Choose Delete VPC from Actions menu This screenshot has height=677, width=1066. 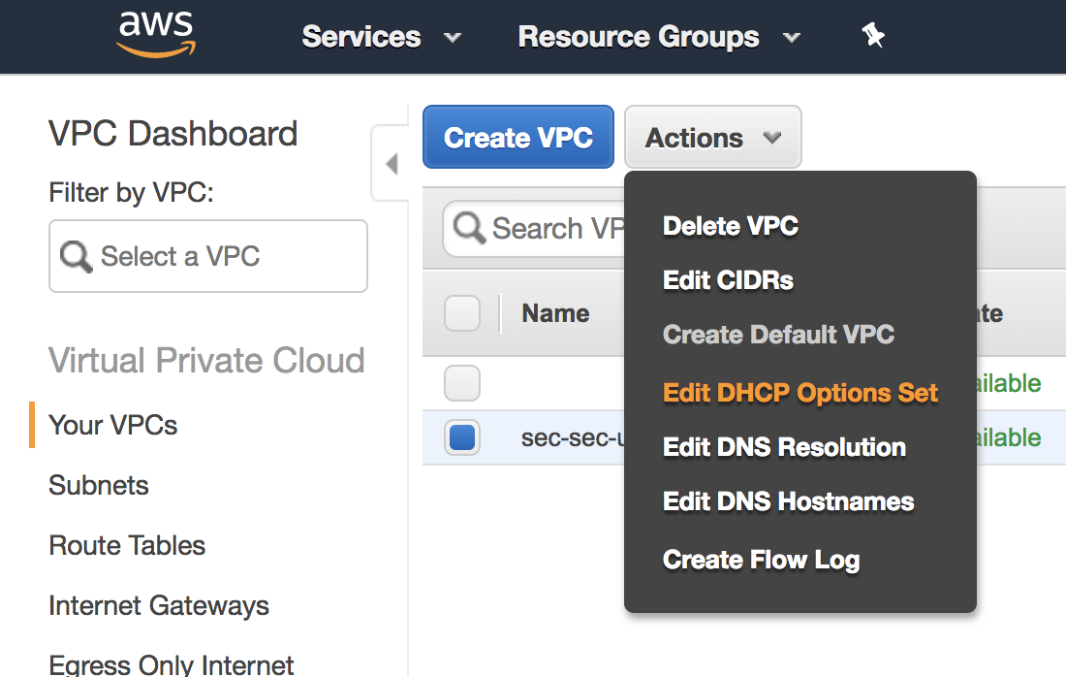point(731,226)
